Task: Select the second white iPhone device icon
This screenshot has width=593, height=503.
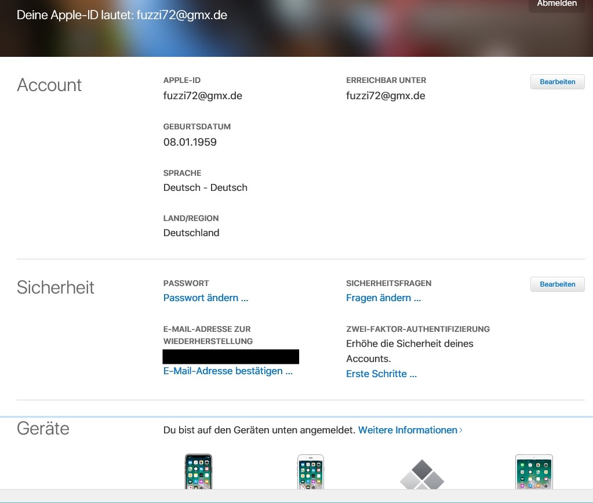Action: pos(311,472)
